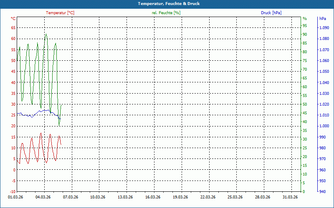
Task: Select the red "Temperatur [°C]" legend label
Action: pyautogui.click(x=60, y=13)
